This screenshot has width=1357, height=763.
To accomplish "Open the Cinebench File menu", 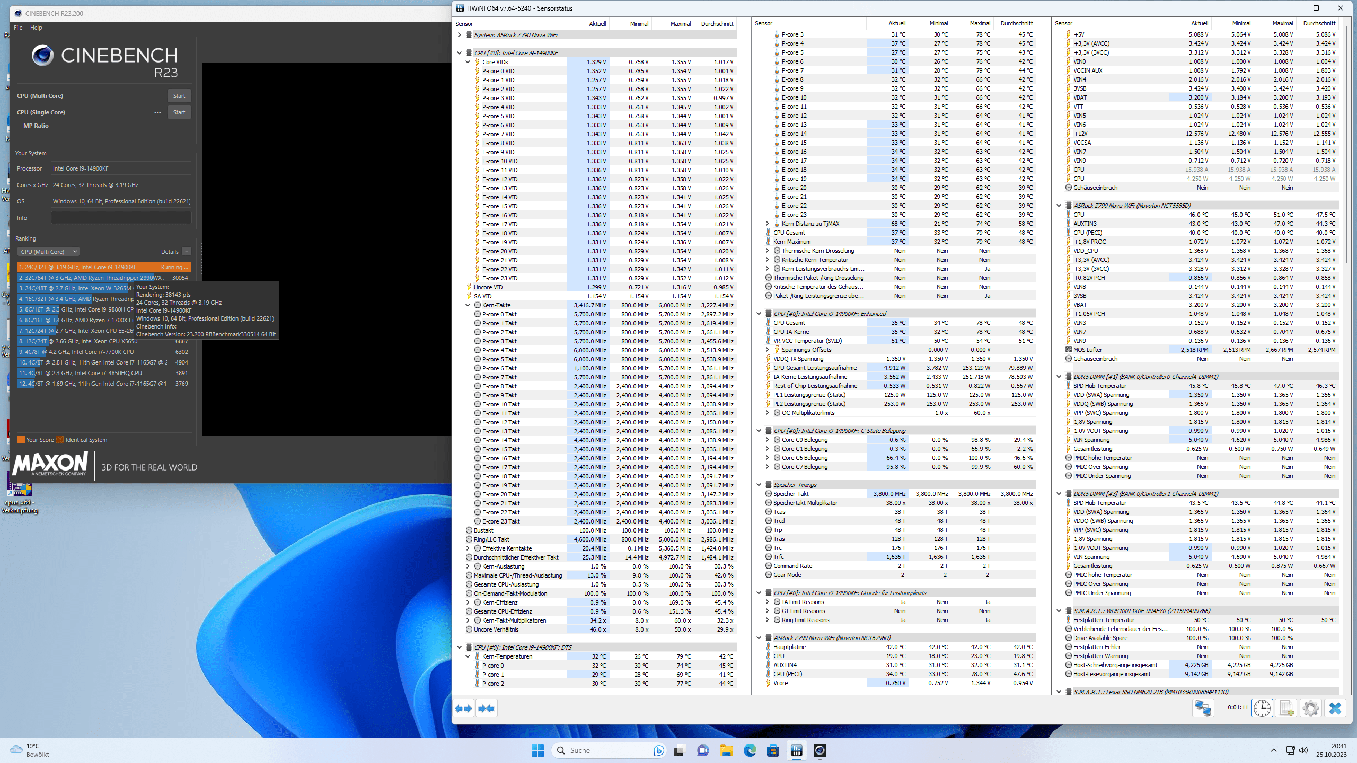I will pos(18,28).
